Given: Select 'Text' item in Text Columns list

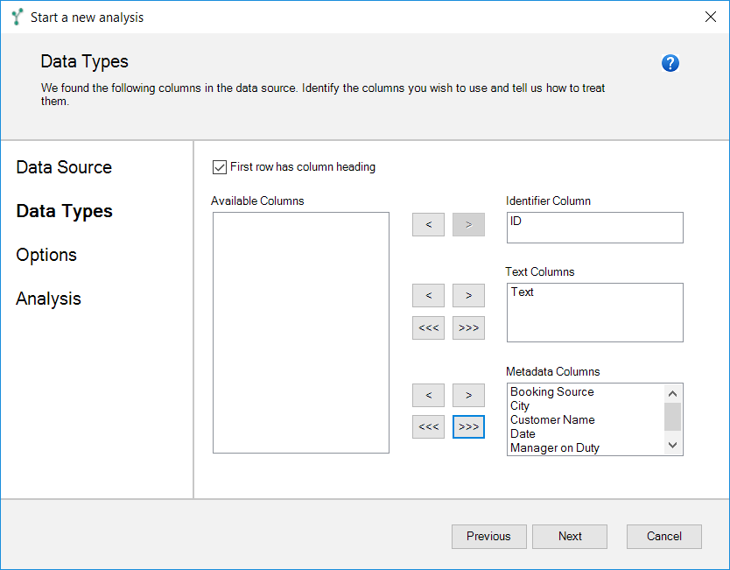Looking at the screenshot, I should [523, 292].
